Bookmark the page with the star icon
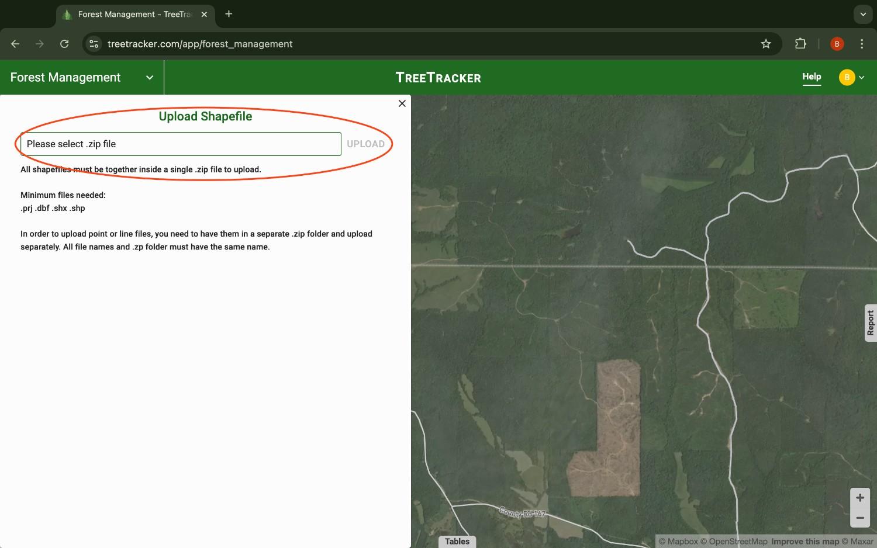877x548 pixels. 766,43
